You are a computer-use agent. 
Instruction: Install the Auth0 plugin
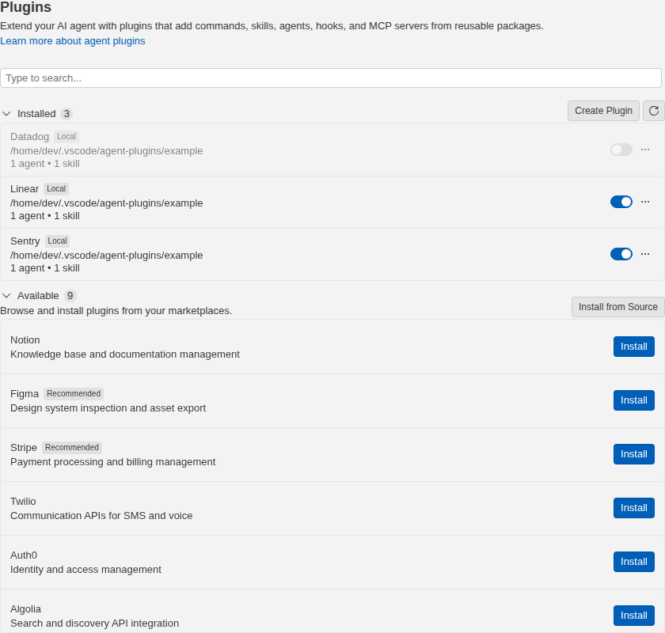point(633,562)
